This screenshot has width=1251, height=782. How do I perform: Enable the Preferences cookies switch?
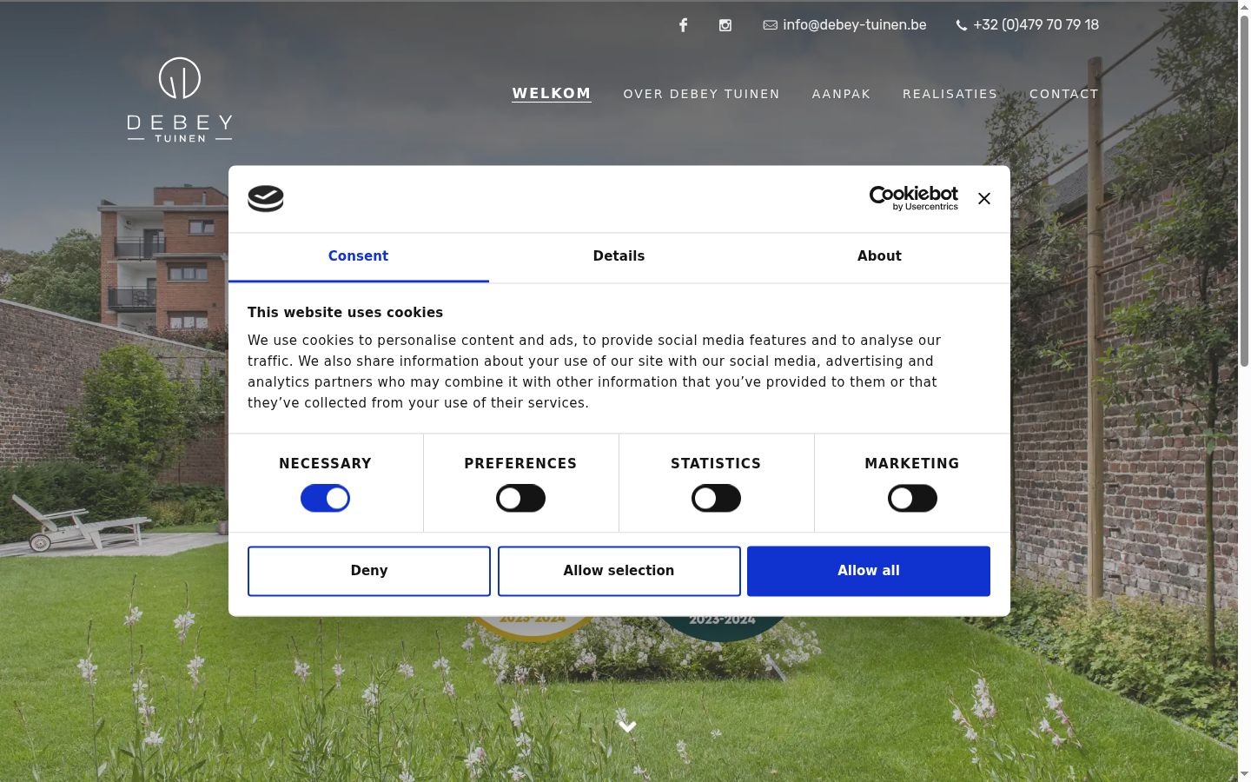point(520,498)
